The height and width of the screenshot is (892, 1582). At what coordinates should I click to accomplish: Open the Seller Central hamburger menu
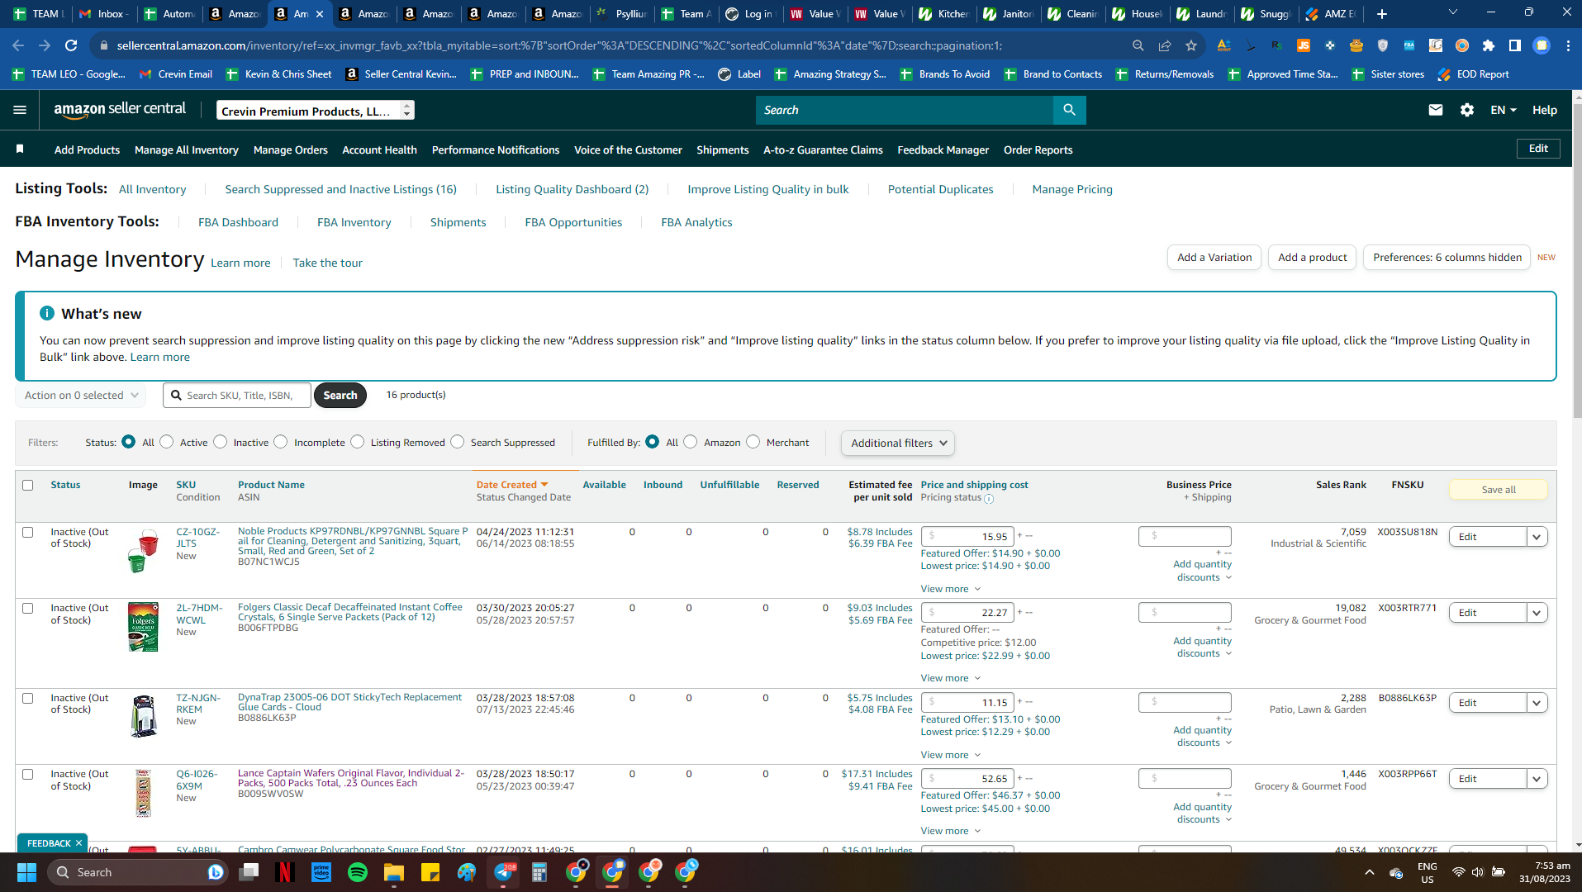coord(20,110)
